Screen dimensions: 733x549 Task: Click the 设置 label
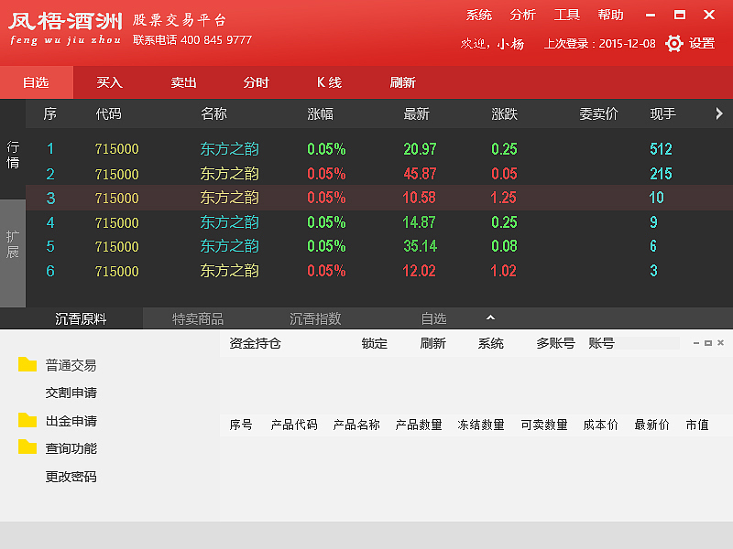(x=702, y=43)
